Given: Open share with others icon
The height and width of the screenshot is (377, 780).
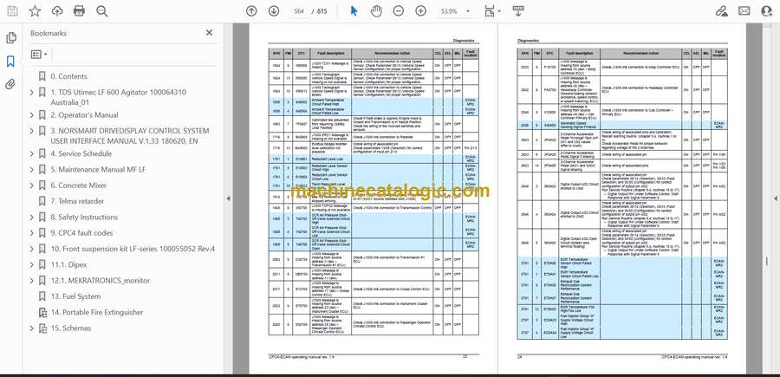Looking at the screenshot, I should point(767,11).
